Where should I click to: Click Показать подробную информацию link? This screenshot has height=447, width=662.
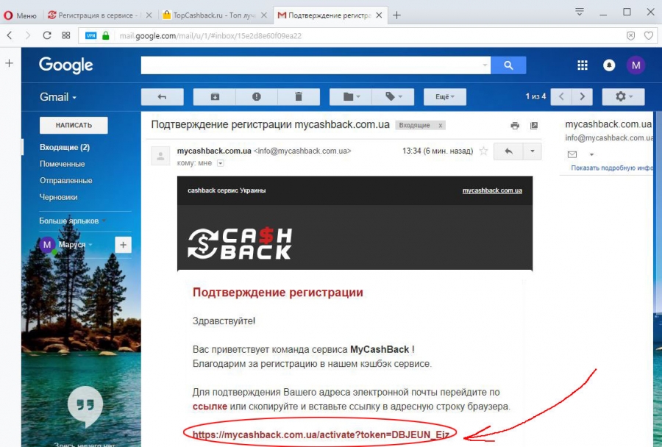tap(612, 168)
